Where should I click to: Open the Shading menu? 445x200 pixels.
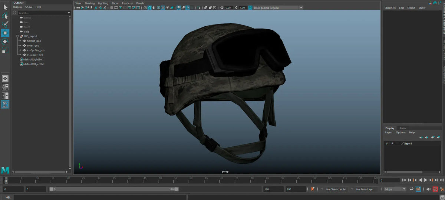(x=89, y=3)
